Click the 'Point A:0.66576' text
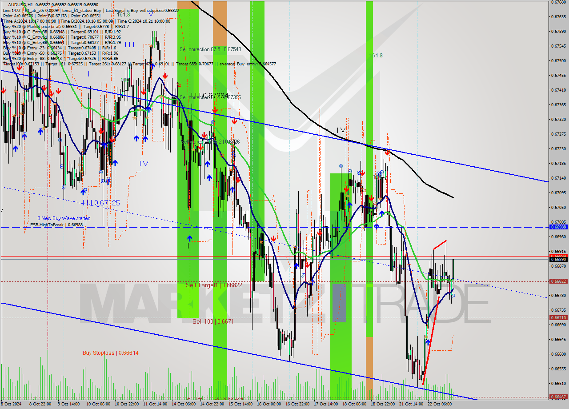This screenshot has width=569, height=409. (17, 15)
